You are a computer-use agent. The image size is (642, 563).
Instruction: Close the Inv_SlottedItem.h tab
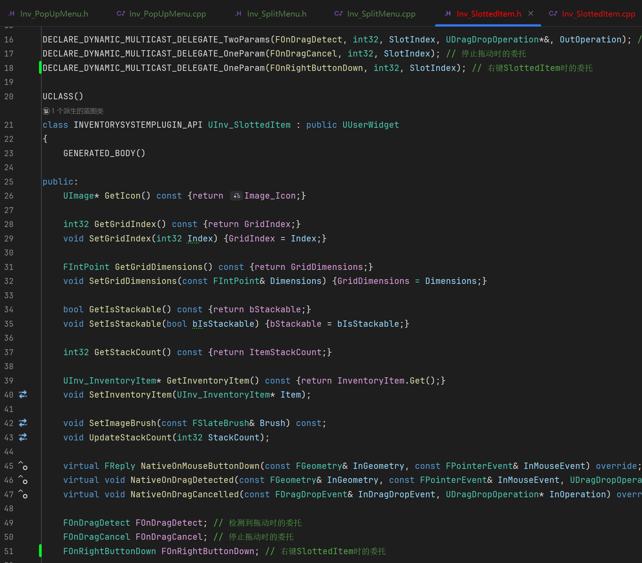tap(531, 13)
